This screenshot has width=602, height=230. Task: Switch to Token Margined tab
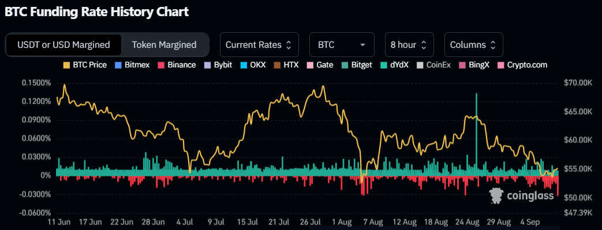(x=164, y=45)
